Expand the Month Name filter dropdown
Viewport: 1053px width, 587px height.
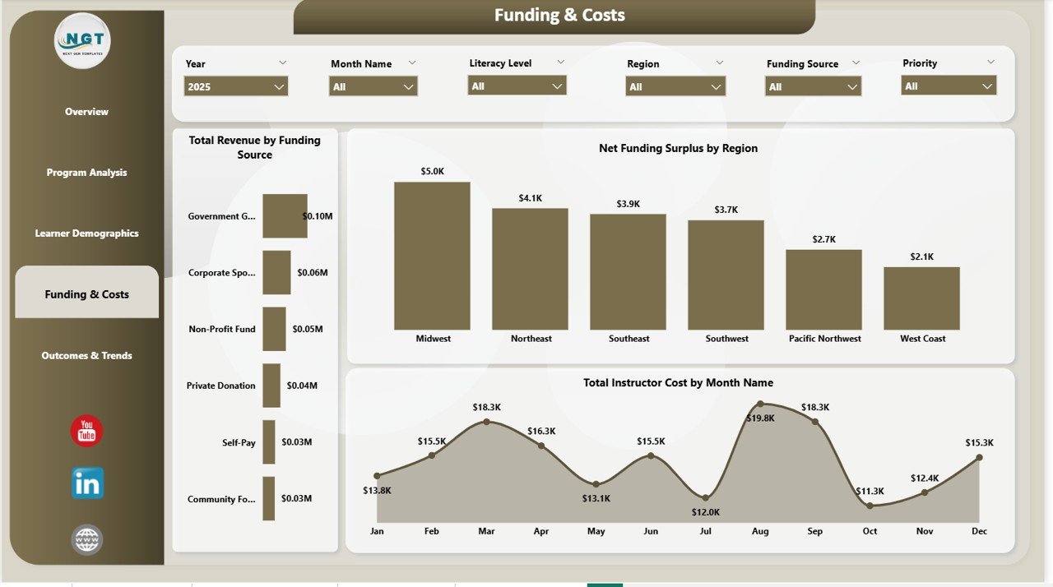(x=373, y=86)
